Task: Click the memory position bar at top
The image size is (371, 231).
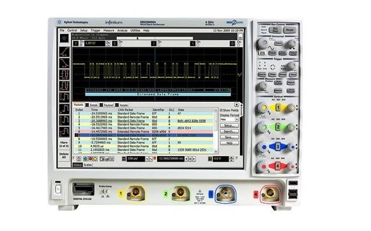Action: click(x=155, y=38)
